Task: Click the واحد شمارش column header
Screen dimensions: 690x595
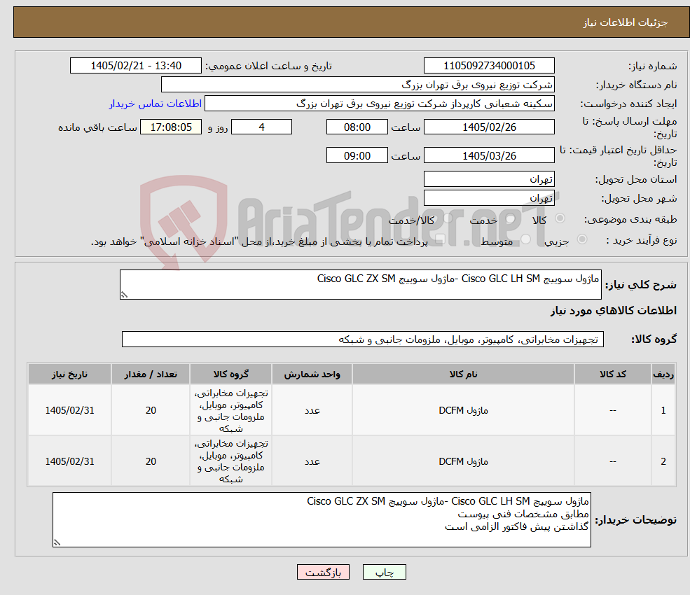Action: [312, 374]
